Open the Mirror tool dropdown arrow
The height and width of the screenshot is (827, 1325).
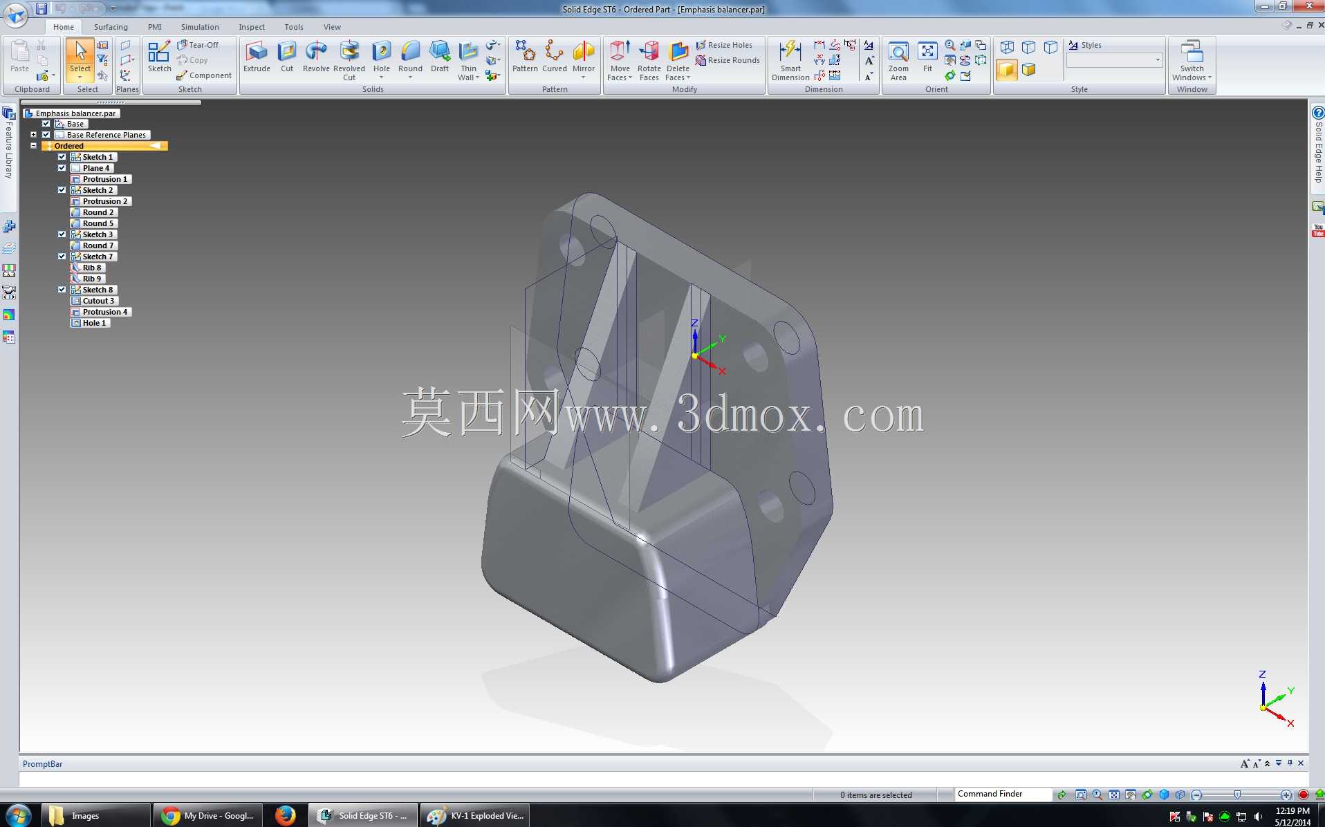584,77
